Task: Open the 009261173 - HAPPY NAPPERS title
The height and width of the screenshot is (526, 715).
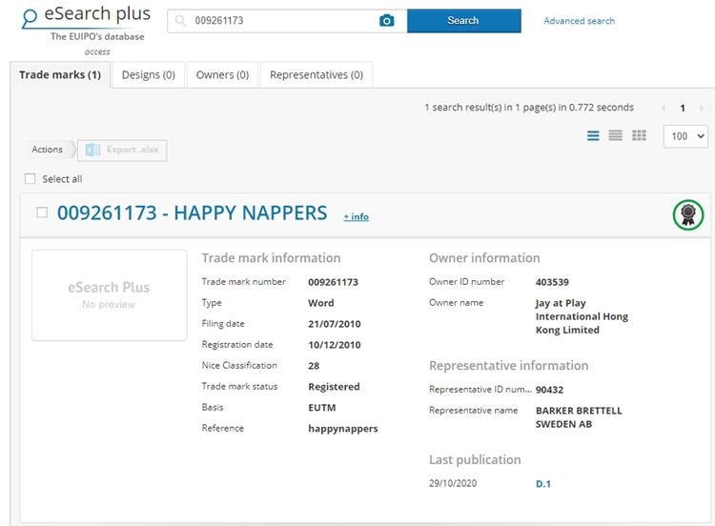Action: (x=192, y=212)
